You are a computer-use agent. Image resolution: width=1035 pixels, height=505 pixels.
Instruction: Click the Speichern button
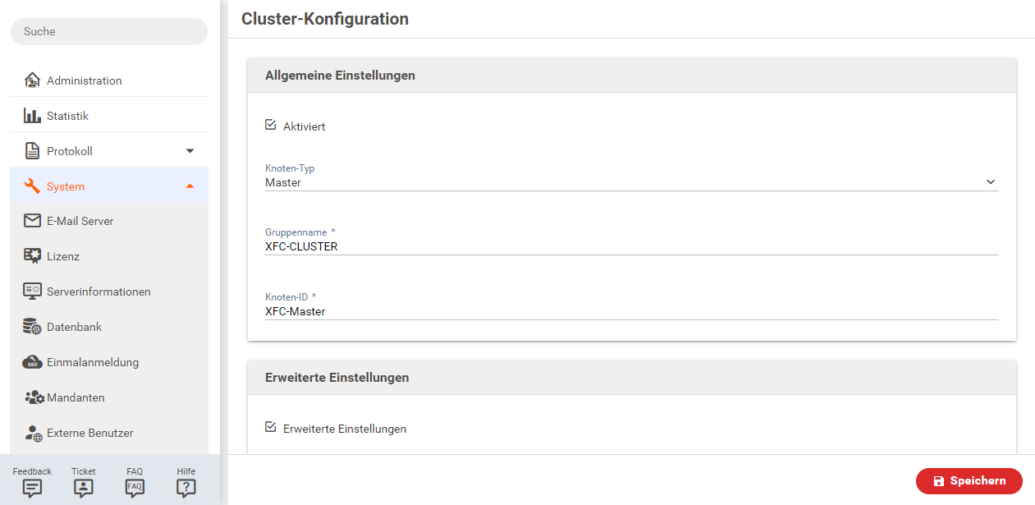(x=969, y=481)
